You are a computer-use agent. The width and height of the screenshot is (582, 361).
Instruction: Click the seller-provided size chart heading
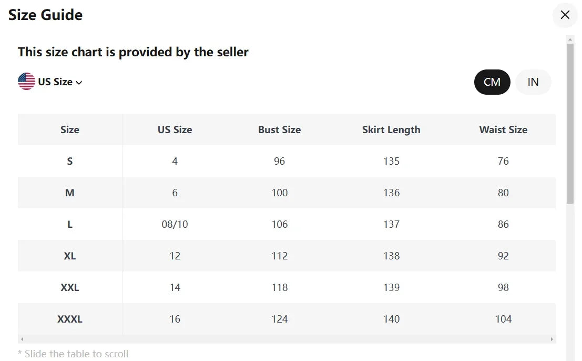(x=133, y=52)
